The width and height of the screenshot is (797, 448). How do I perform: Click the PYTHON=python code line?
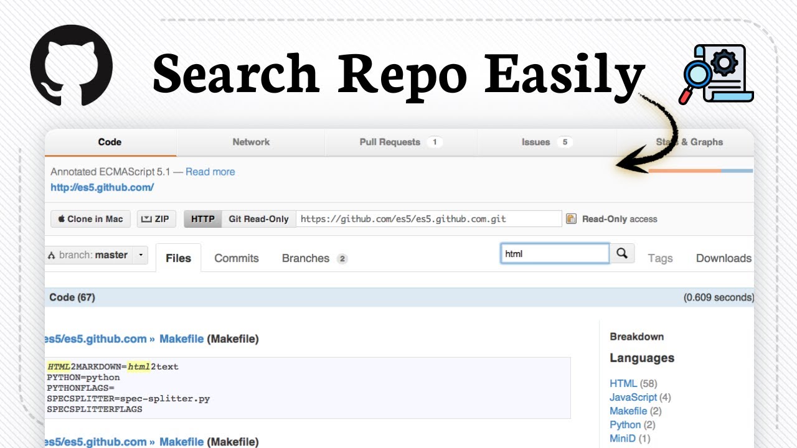83,378
